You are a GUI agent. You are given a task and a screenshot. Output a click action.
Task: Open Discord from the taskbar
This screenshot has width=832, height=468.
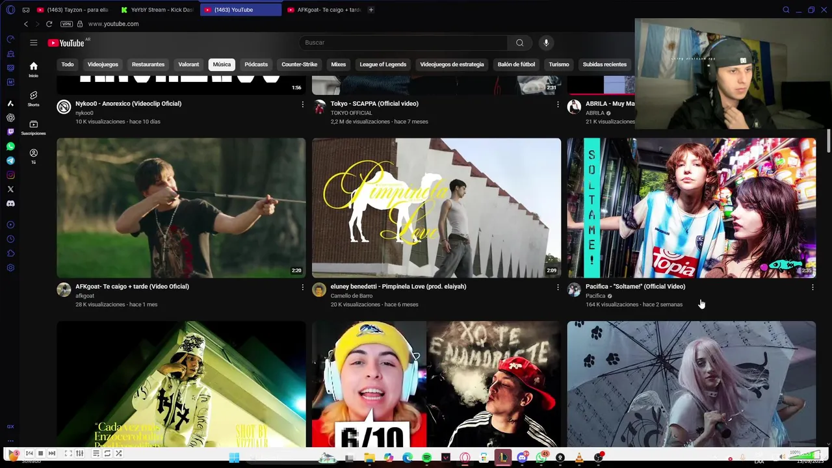(522, 458)
